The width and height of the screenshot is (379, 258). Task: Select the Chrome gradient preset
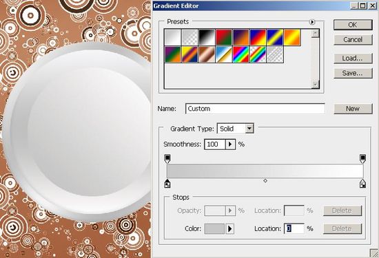click(224, 54)
